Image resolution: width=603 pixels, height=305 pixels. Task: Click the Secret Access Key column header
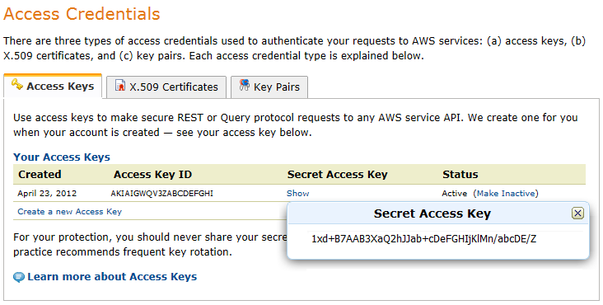pos(337,175)
